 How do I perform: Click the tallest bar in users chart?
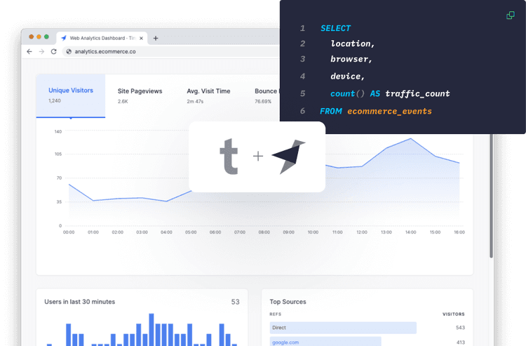tap(151, 330)
